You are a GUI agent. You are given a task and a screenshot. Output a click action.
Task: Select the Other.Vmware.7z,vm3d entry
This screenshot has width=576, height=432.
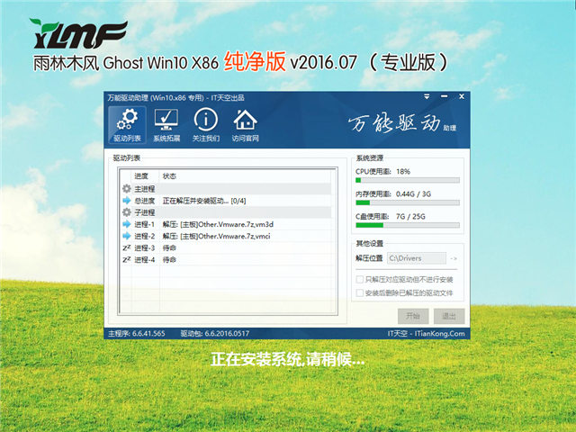pyautogui.click(x=218, y=224)
